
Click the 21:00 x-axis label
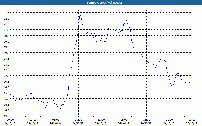pos(169,120)
